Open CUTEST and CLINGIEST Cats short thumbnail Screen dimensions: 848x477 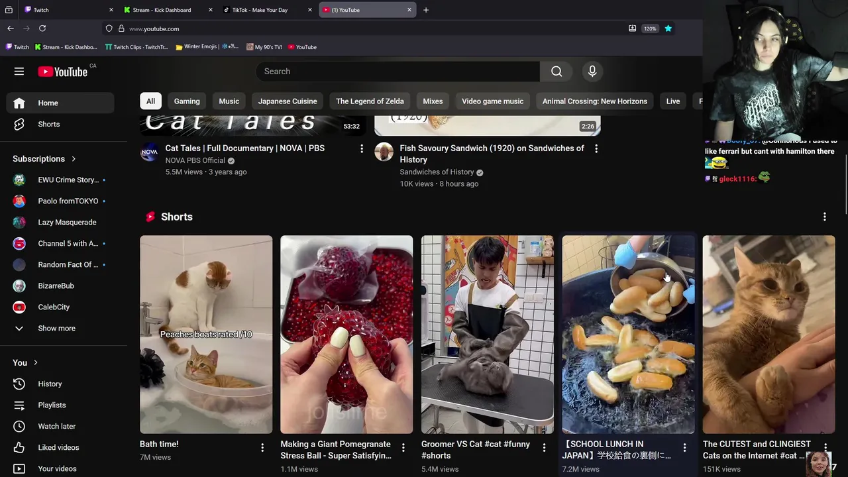point(768,335)
